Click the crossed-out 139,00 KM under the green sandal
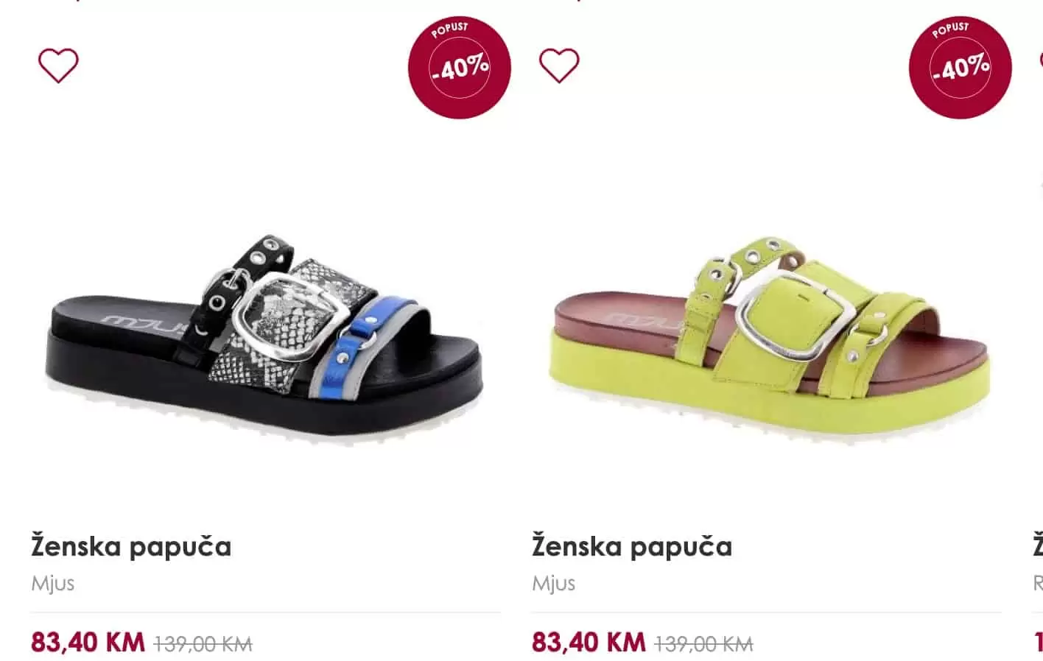This screenshot has width=1043, height=661. (704, 644)
